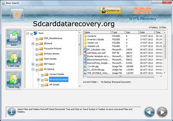Click the PDF icon beside q307data_sum.pdf

[x=85, y=53]
